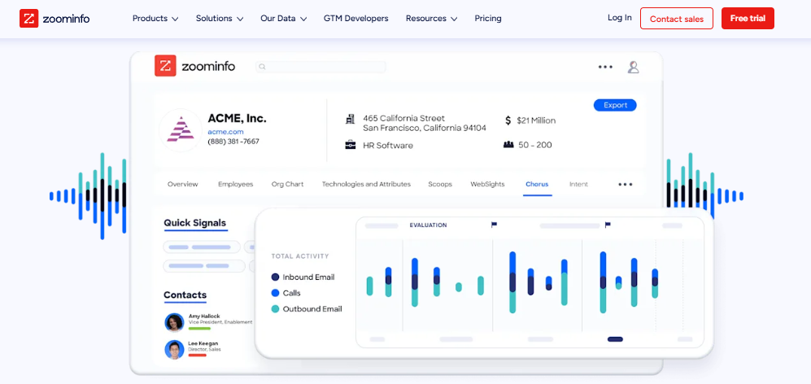Click the Quick Signals heading
Image resolution: width=811 pixels, height=384 pixels.
(x=195, y=223)
